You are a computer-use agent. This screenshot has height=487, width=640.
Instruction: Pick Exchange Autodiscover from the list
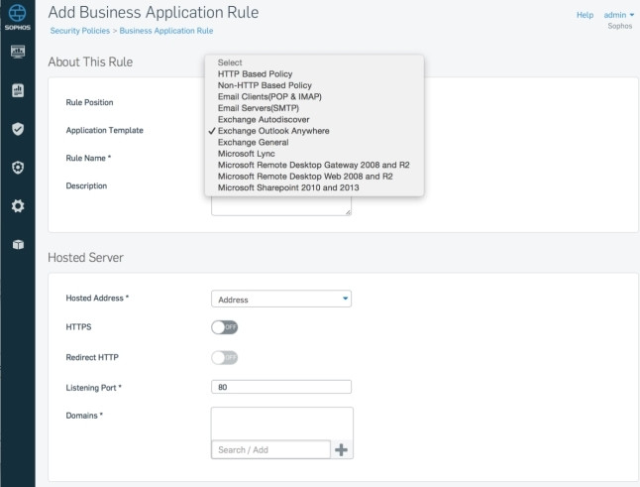[x=263, y=120]
